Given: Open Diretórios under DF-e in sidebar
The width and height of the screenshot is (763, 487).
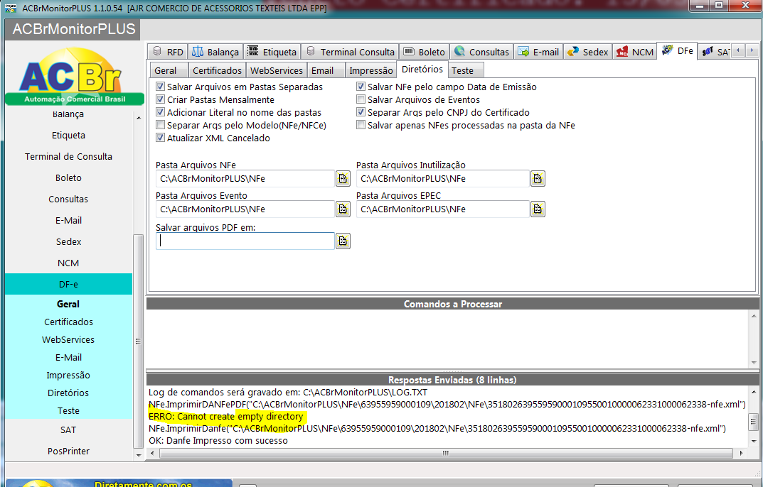Looking at the screenshot, I should pos(68,393).
